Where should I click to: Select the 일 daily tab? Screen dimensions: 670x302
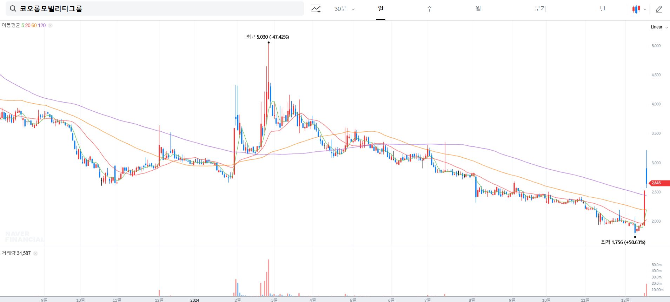coord(381,9)
